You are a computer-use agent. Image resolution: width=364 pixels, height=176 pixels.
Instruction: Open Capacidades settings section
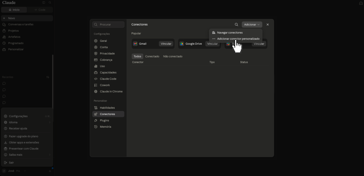pyautogui.click(x=108, y=72)
